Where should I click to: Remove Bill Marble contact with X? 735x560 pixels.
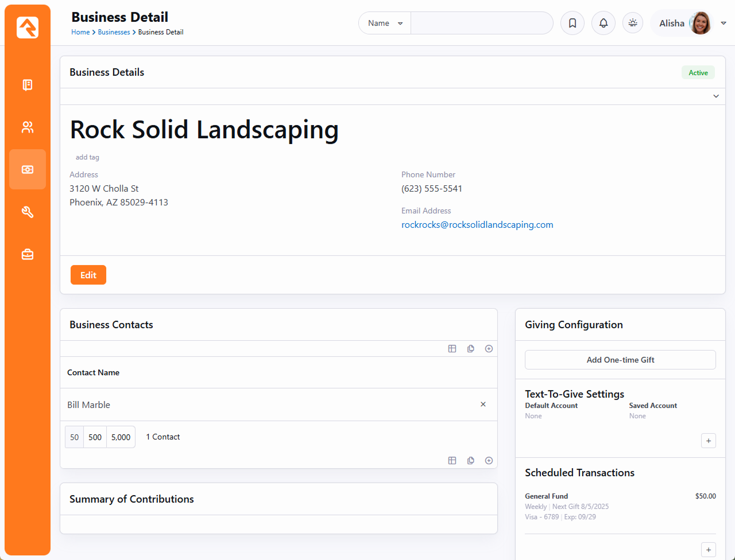pyautogui.click(x=483, y=405)
